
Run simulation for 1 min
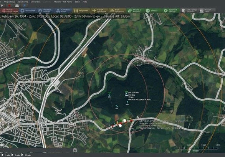pyautogui.click(x=6, y=155)
